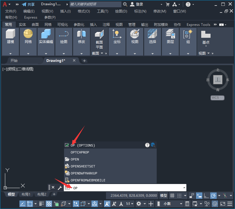235x209 pixels.
Task: Open the Express menu
Action: click(x=31, y=17)
